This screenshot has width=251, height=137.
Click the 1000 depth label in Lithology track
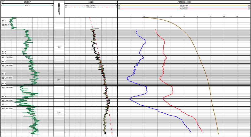59,47
